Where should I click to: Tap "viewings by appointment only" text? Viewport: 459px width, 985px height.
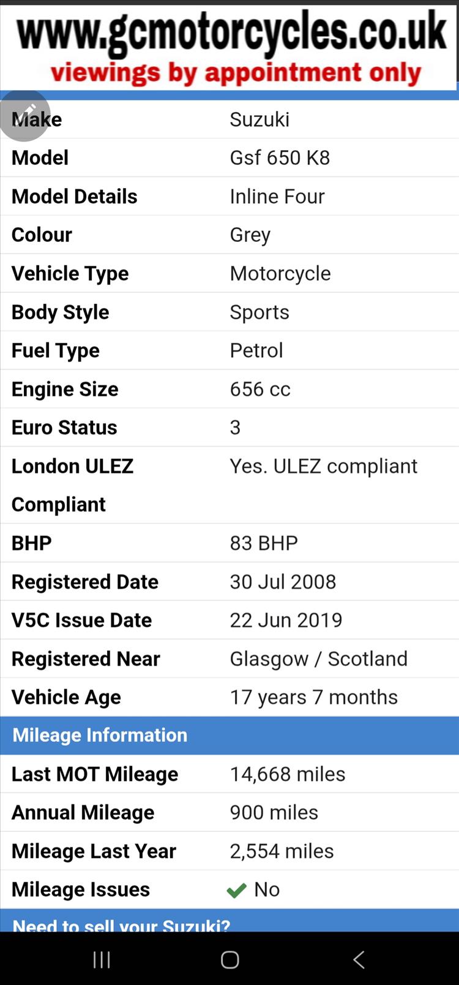point(236,74)
